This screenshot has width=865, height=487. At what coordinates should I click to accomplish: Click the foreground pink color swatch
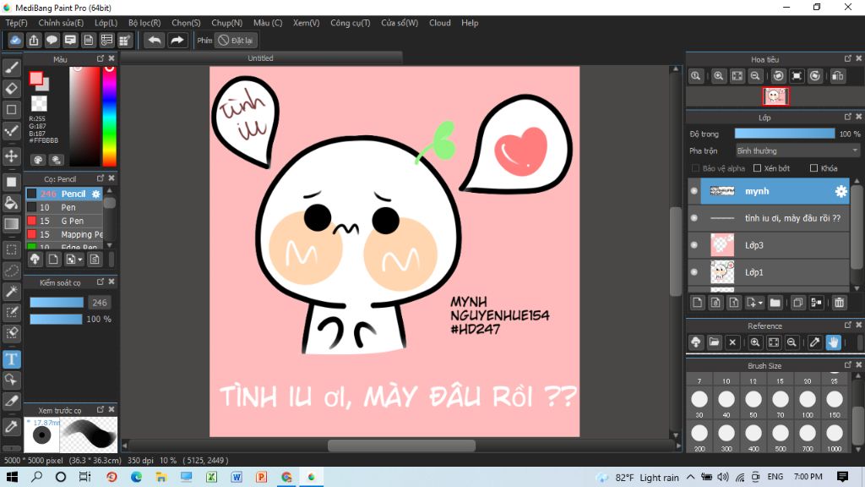35,79
